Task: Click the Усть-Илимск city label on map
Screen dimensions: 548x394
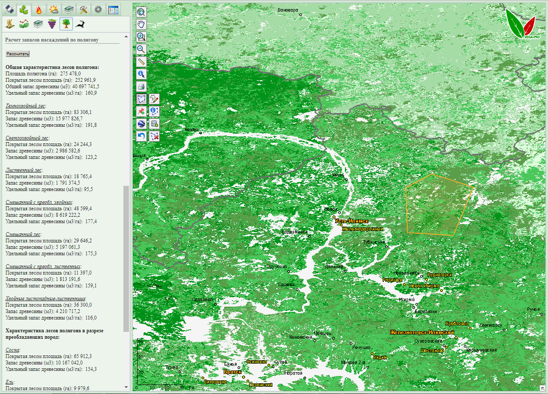Action: pyautogui.click(x=351, y=221)
